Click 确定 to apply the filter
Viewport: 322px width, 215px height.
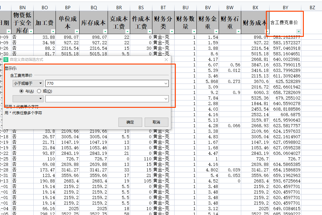pos(130,122)
